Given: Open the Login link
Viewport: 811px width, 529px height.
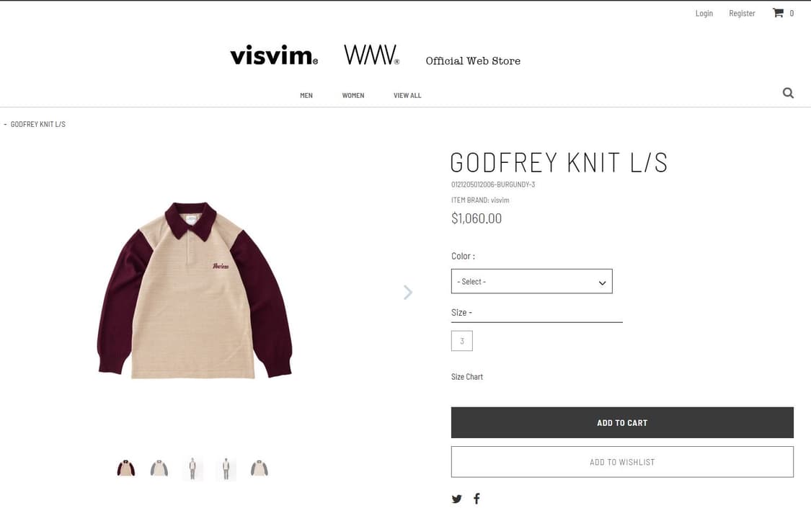Looking at the screenshot, I should pos(704,14).
